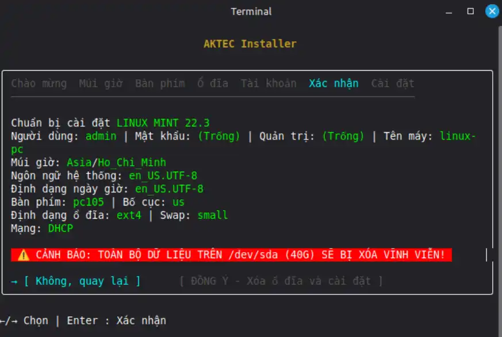
Task: Click the Swap small value
Action: click(x=213, y=215)
